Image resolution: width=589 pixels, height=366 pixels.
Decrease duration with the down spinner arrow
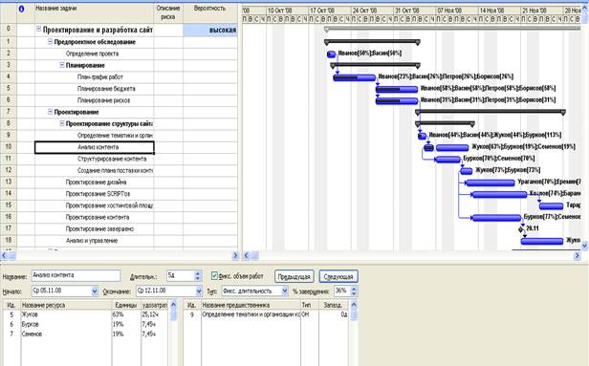198,278
